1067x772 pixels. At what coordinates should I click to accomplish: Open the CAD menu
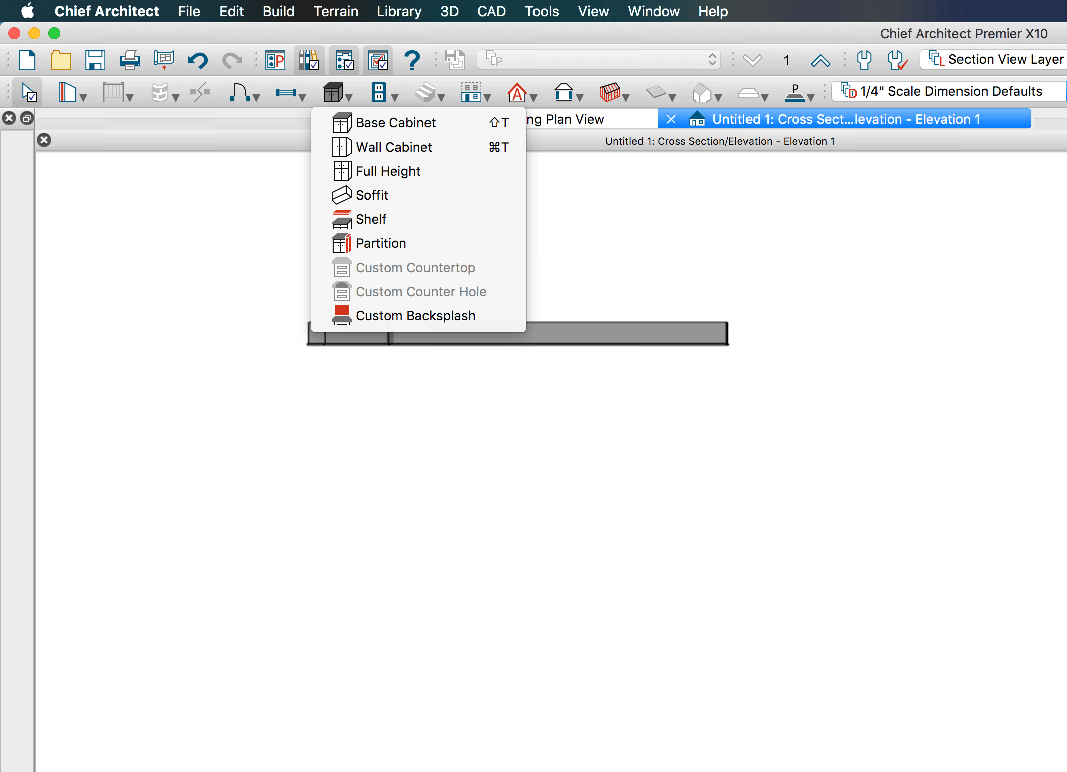[x=491, y=11]
